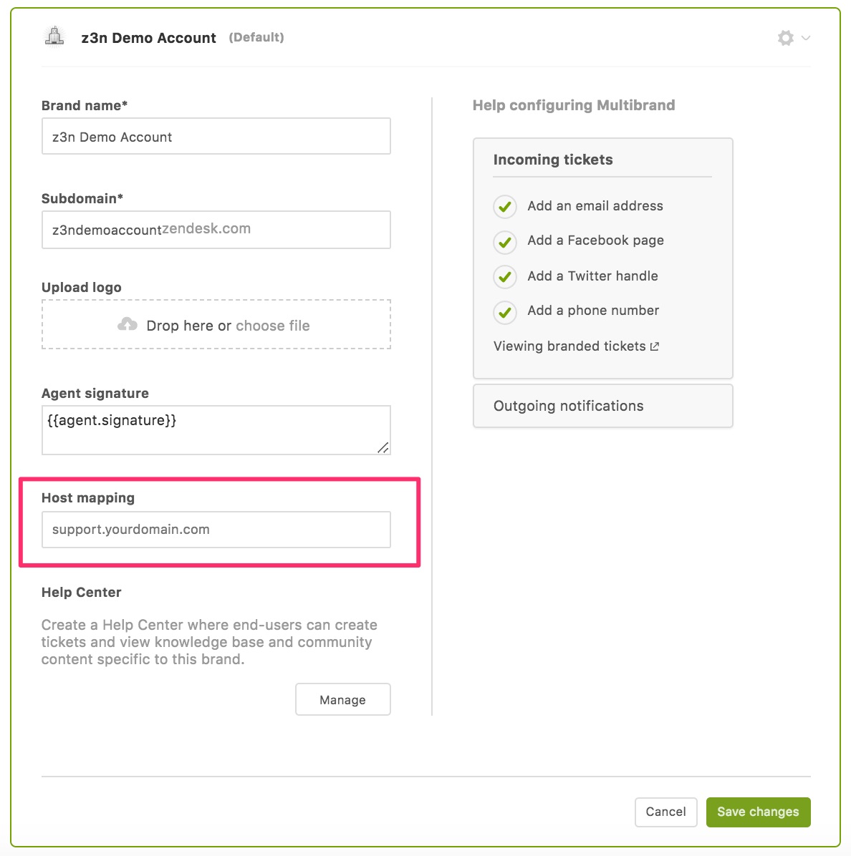Click the brand building icon
Image resolution: width=851 pixels, height=856 pixels.
[54, 37]
